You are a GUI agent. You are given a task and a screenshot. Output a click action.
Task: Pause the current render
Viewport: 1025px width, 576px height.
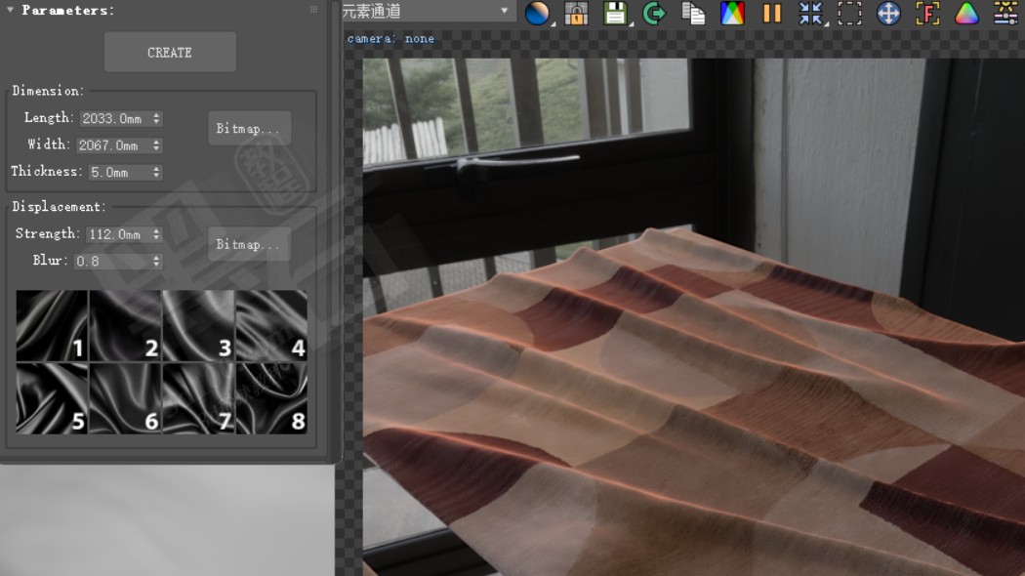[770, 15]
